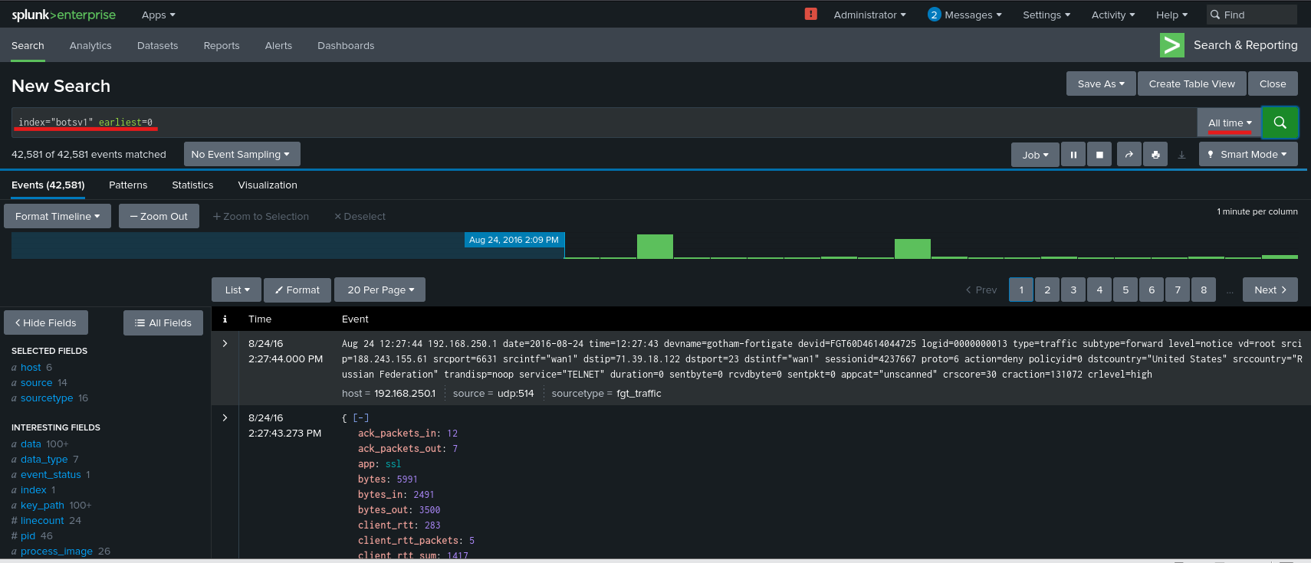Open the Administrator menu

(869, 15)
